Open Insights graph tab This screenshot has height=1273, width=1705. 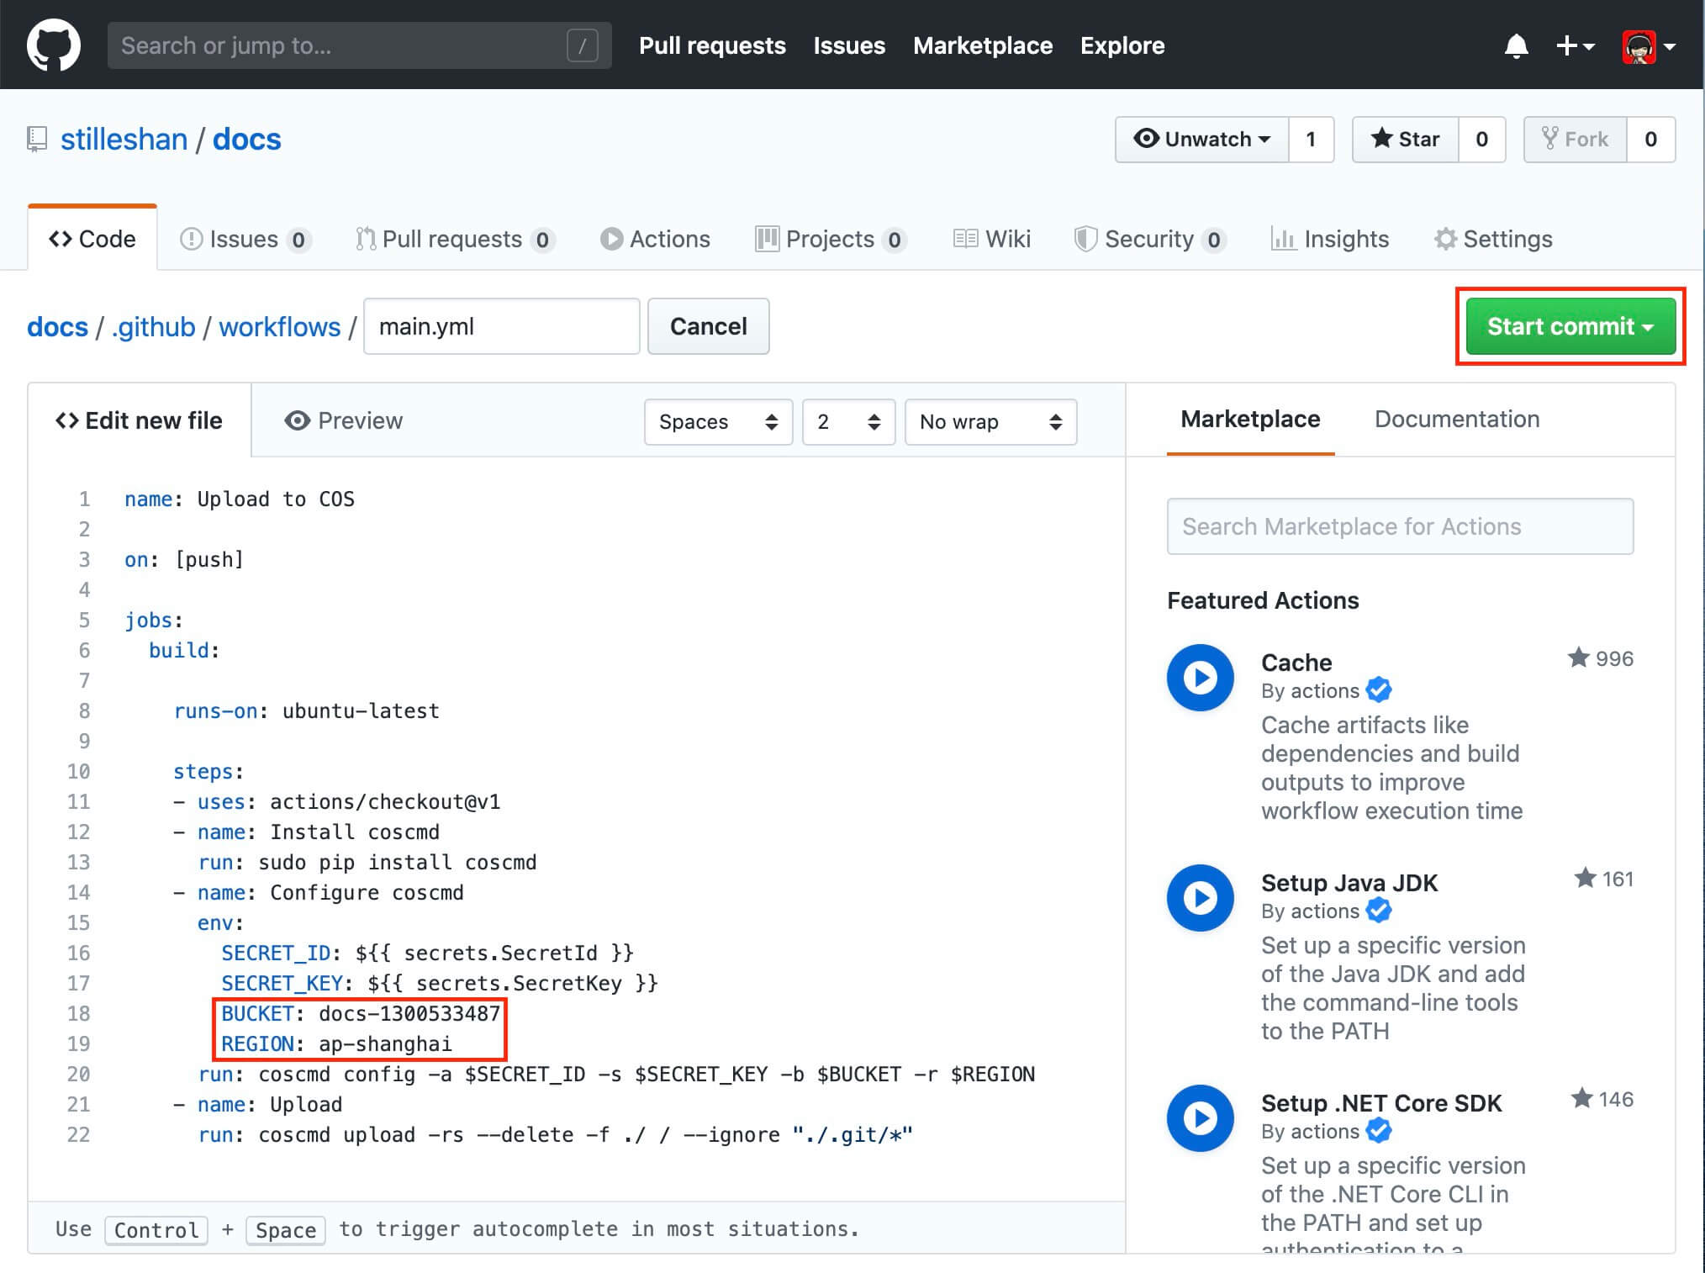(x=1330, y=240)
